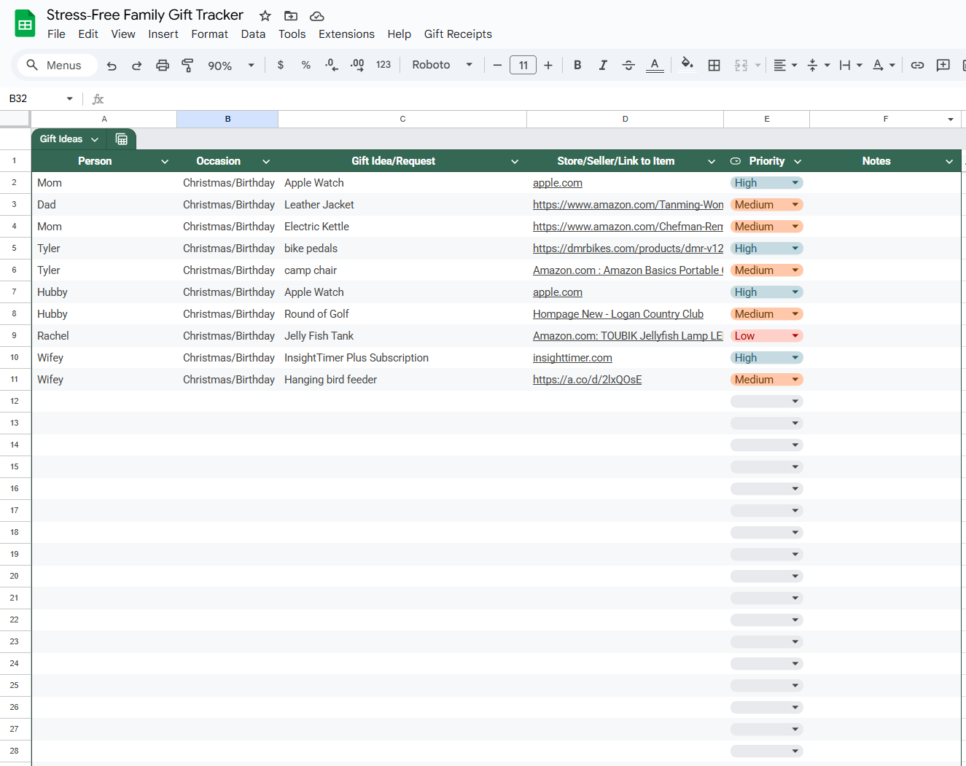Screen dimensions: 966x766
Task: Toggle bold formatting
Action: [x=577, y=66]
